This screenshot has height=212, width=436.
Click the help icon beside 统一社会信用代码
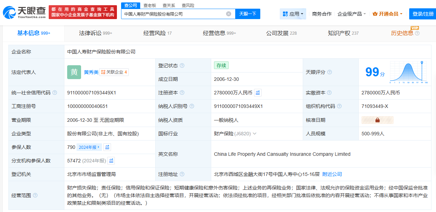coord(55,93)
